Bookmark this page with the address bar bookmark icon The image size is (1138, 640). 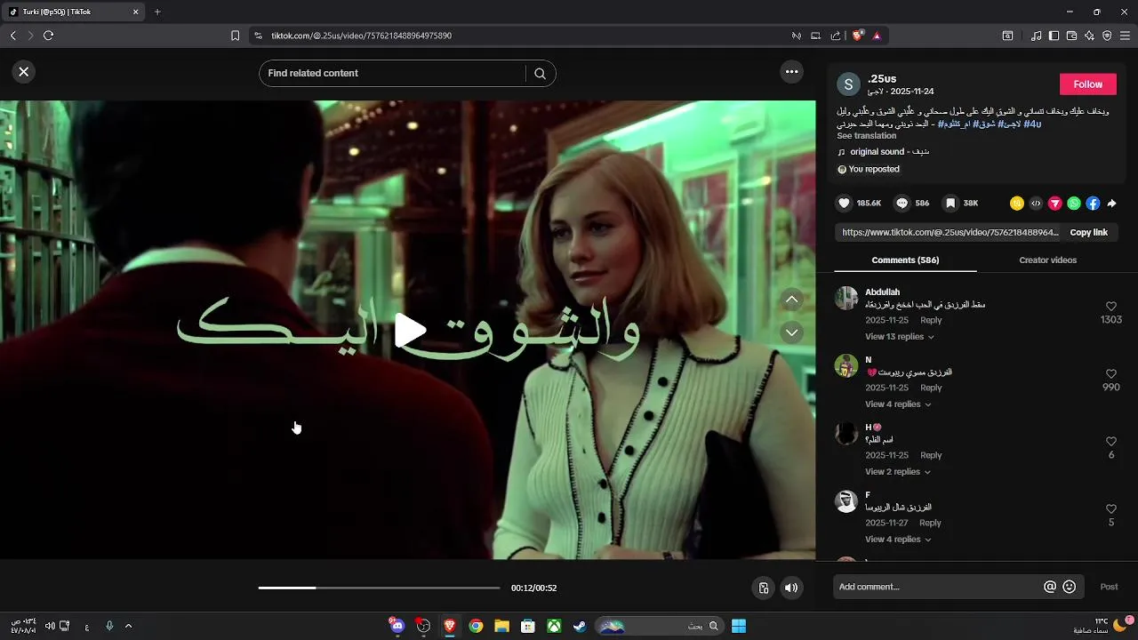click(x=235, y=36)
